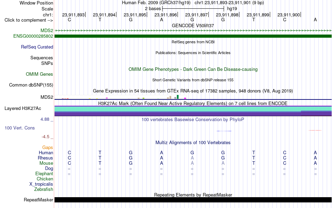Click 100 vertebrates Basewise Conservation by PhyloP
332x208 pixels.
(x=193, y=120)
